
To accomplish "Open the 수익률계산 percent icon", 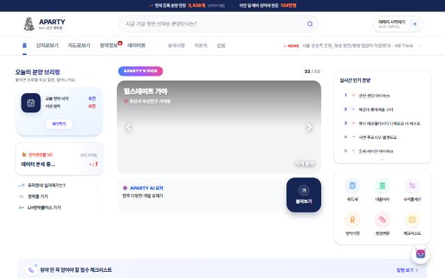I will [x=412, y=186].
